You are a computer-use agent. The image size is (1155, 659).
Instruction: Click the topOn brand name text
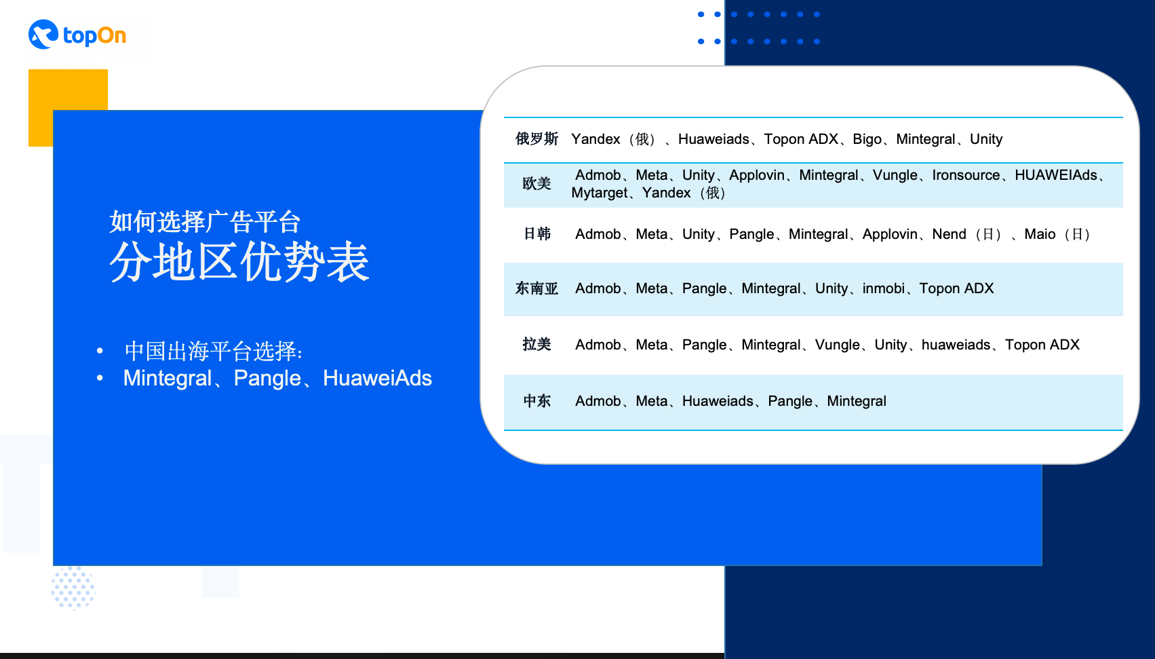click(94, 35)
